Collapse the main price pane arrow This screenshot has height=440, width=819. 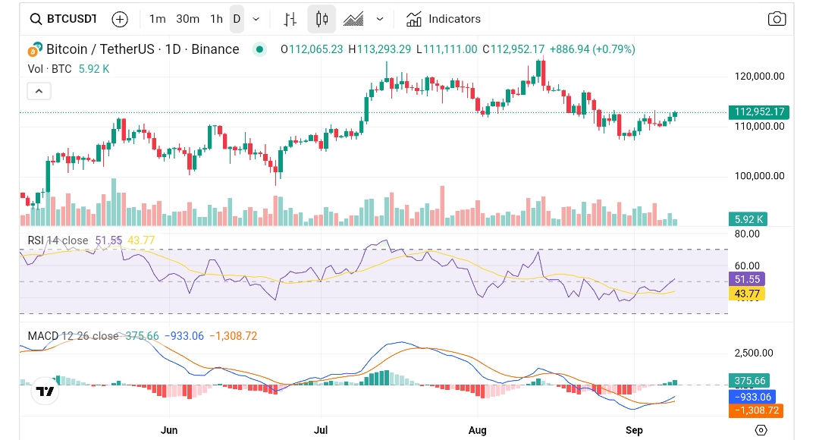tap(39, 90)
